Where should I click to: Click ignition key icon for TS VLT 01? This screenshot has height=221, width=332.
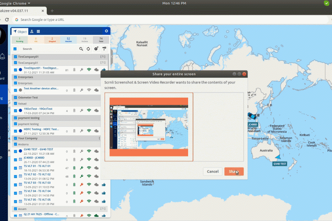(82, 168)
